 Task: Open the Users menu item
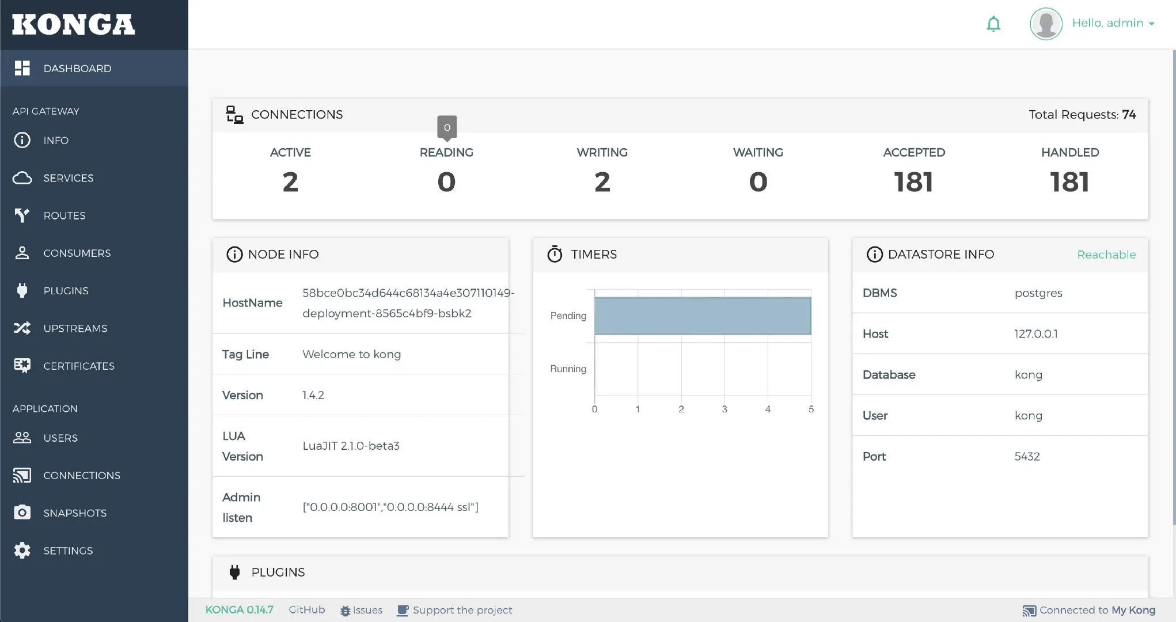pyautogui.click(x=60, y=438)
